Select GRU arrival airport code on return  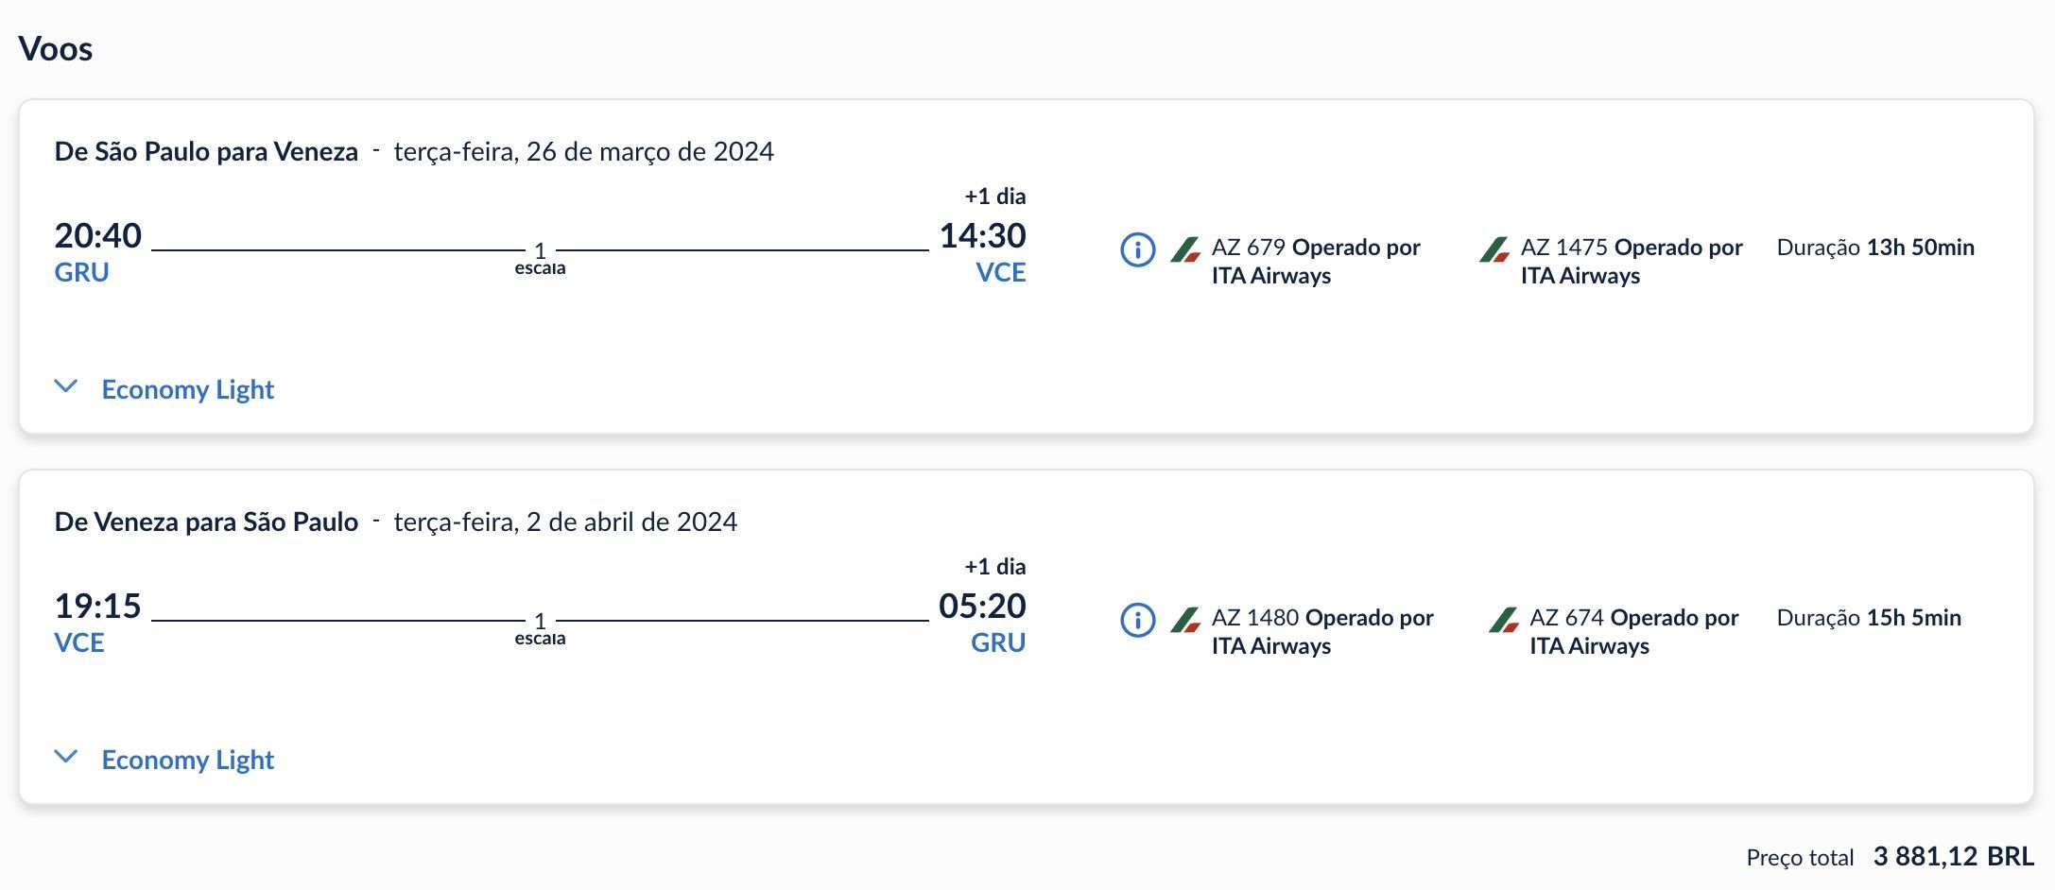[998, 642]
